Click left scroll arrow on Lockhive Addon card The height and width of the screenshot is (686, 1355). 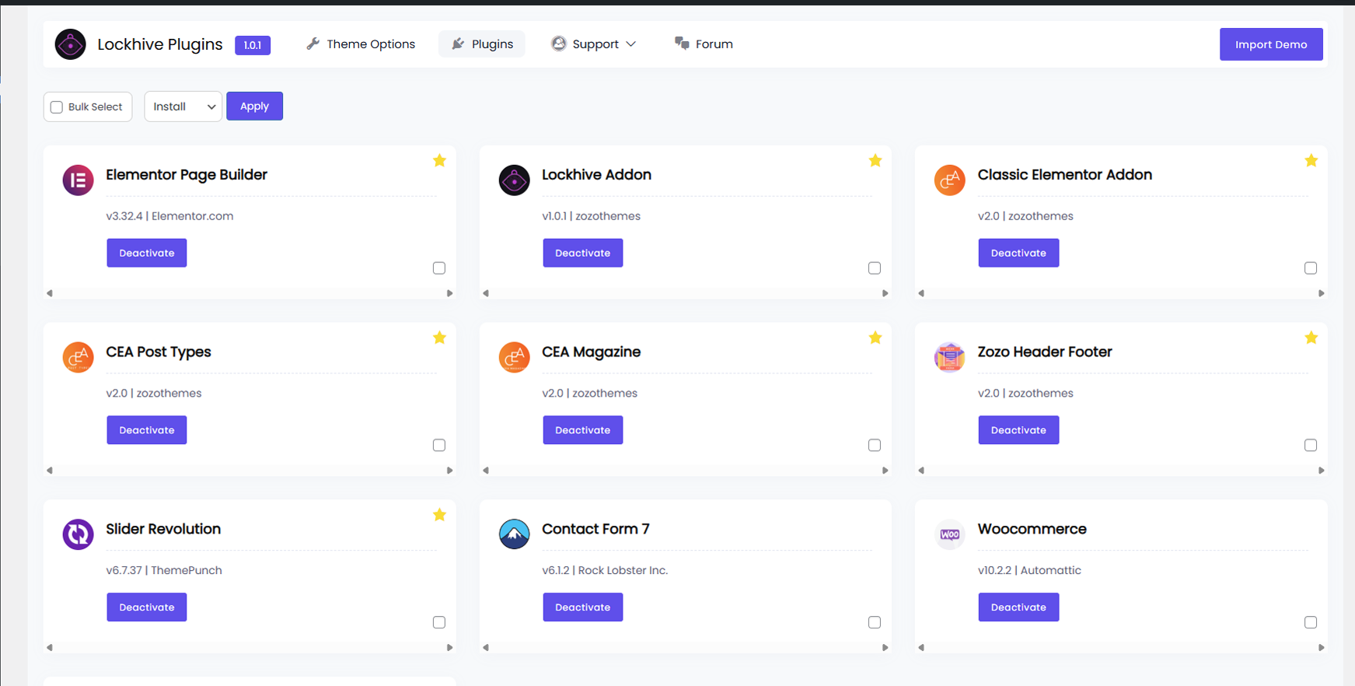[486, 293]
